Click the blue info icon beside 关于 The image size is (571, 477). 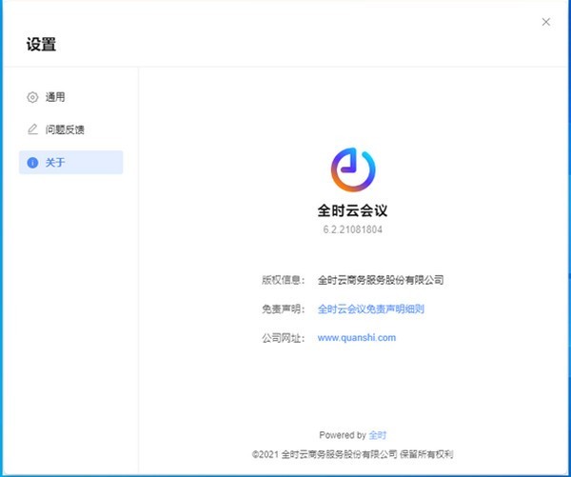[32, 163]
